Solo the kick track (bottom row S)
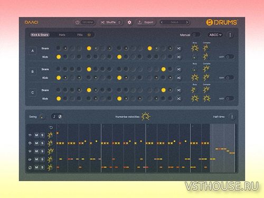Screen dimensions: 264x198 click(x=42, y=167)
